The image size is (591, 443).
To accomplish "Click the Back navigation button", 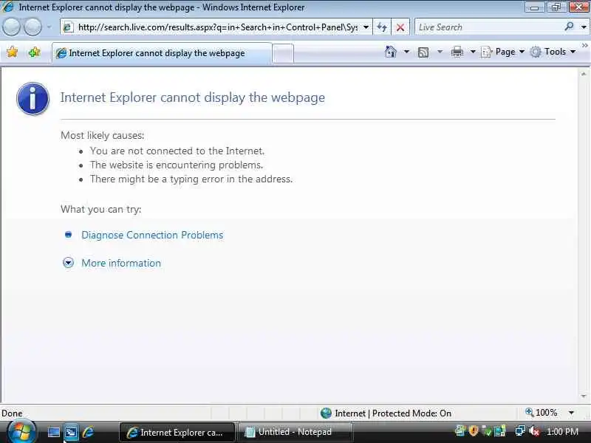I will click(11, 27).
